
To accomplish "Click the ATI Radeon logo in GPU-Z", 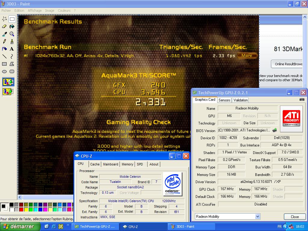I will click(x=291, y=119).
